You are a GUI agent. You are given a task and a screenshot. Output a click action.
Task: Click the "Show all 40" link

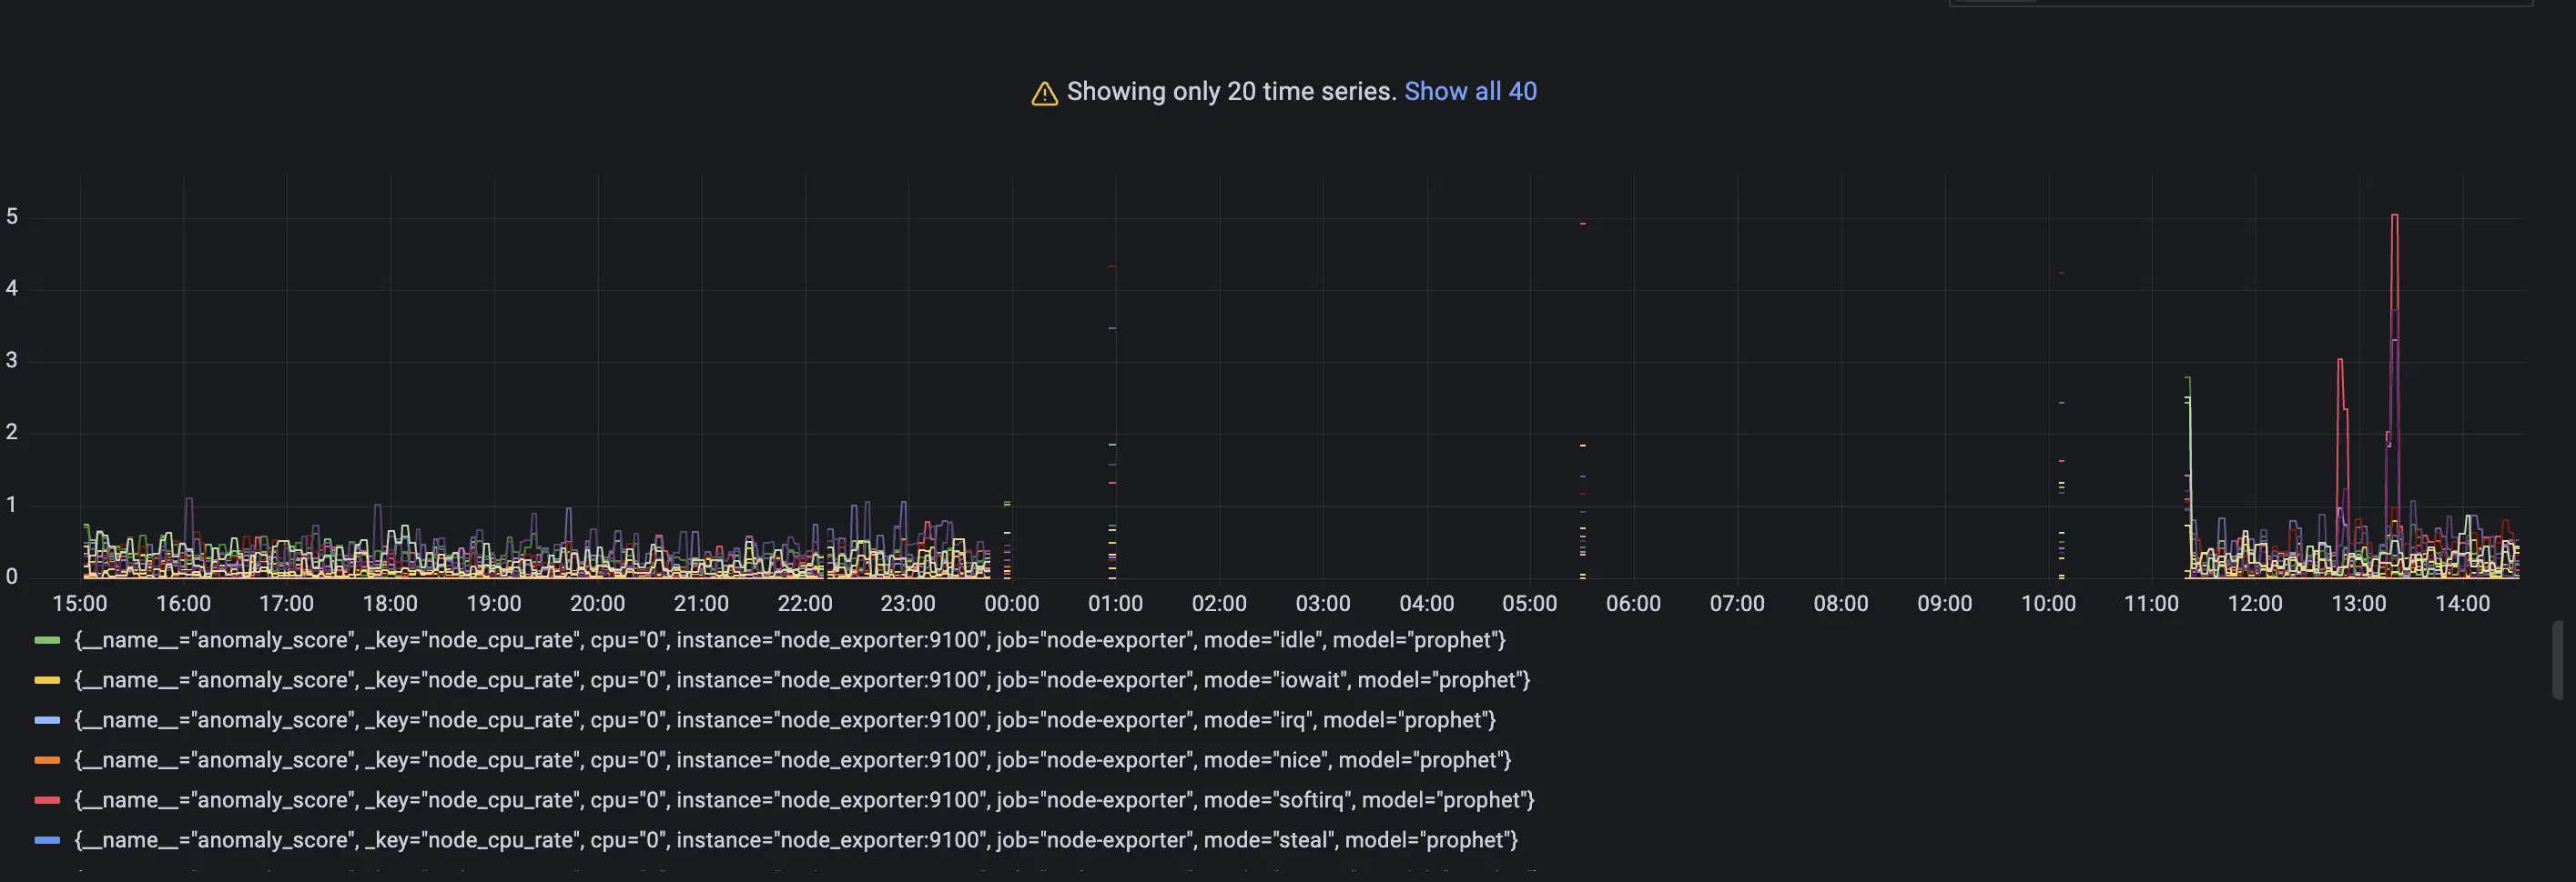(x=1470, y=92)
